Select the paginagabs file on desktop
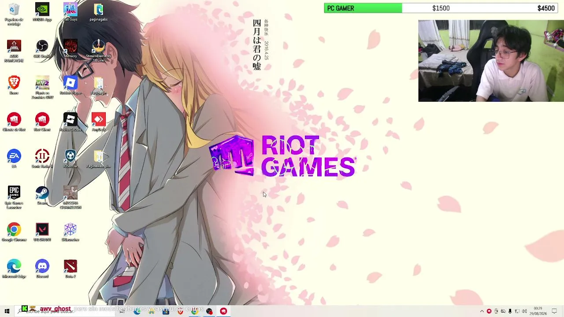Viewport: 564px width, 317px height. point(98,12)
